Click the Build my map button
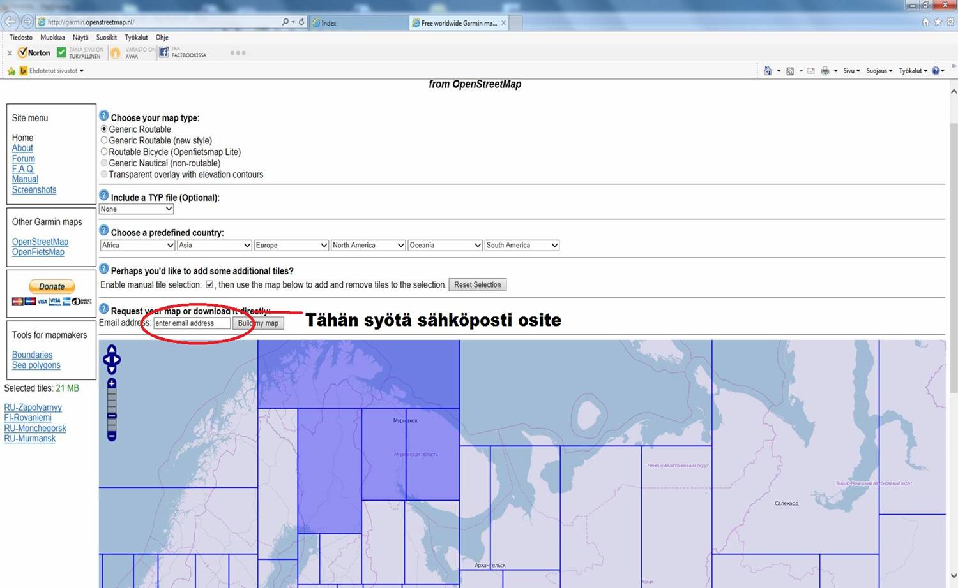This screenshot has height=588, width=958. tap(258, 323)
